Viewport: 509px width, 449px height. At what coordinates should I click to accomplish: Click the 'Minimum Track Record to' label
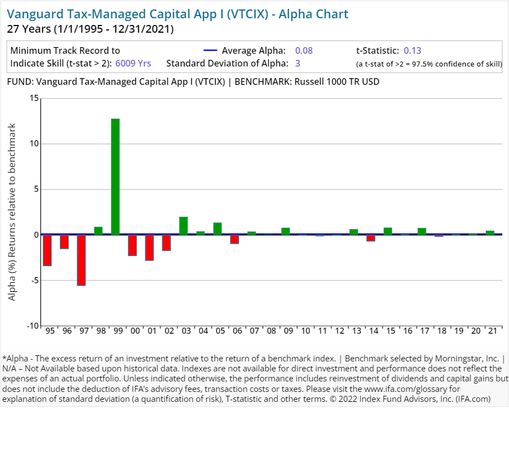pyautogui.click(x=65, y=50)
